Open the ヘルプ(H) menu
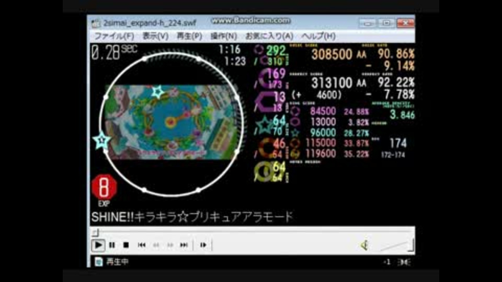This screenshot has height=282, width=502. coord(318,36)
